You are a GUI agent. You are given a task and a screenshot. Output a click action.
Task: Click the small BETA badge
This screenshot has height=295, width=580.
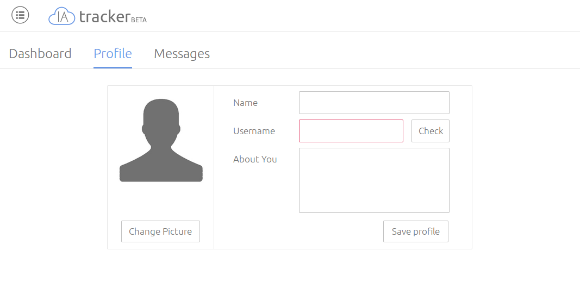point(139,20)
